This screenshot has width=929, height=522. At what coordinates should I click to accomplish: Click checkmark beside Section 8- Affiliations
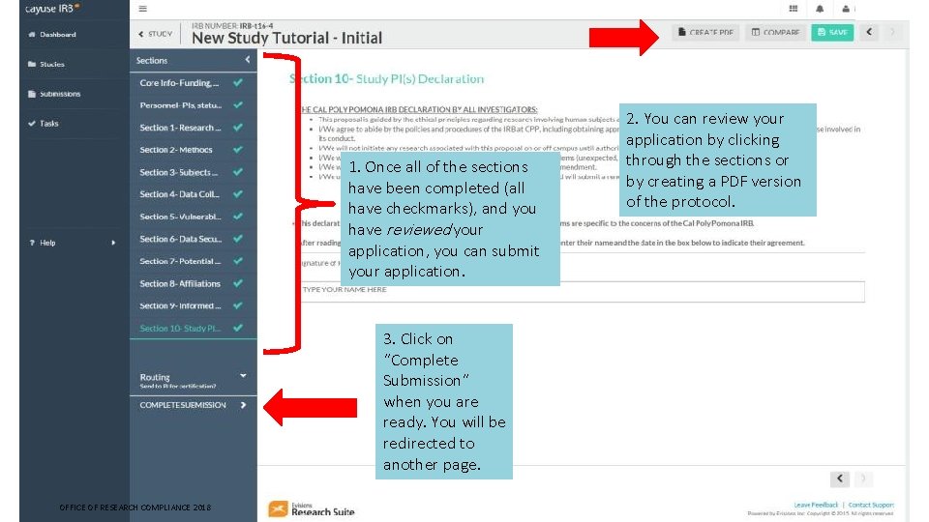238,283
